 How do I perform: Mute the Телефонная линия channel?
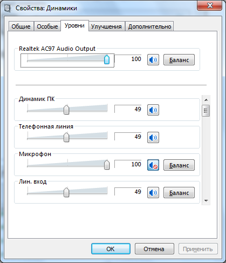[x=153, y=138]
